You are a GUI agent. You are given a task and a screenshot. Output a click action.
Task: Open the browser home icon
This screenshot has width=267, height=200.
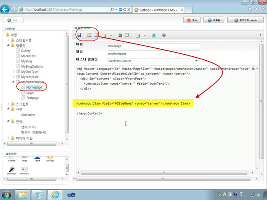coord(250,9)
